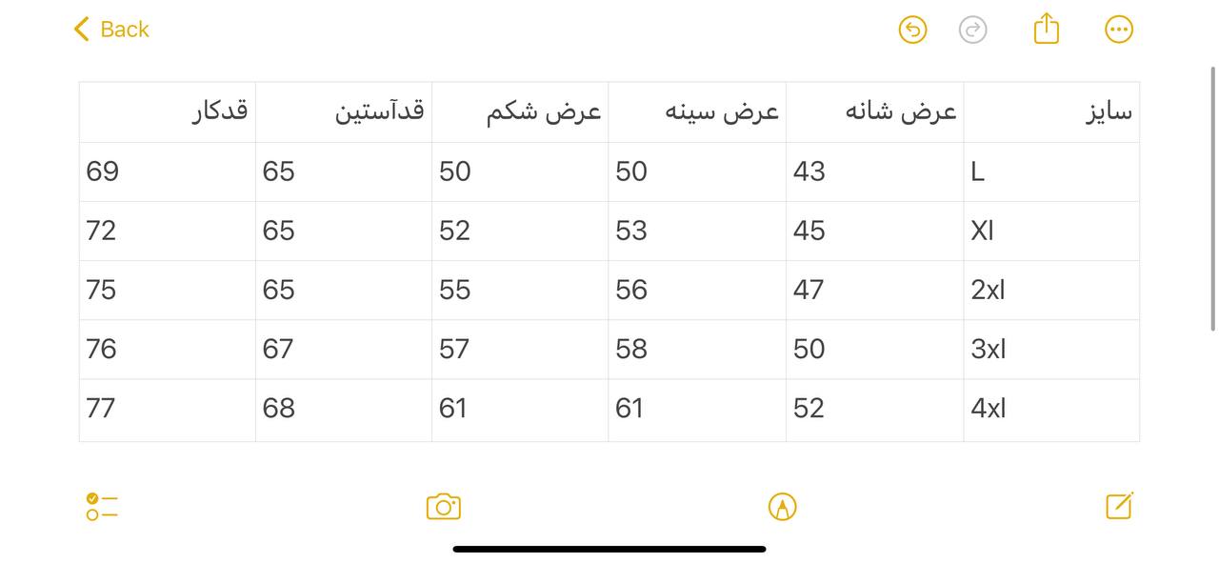
Task: Tap the 4xl size cell
Action: 1051,409
